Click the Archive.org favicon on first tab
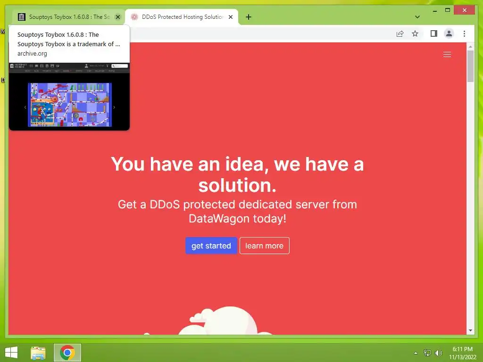This screenshot has width=483, height=362. coord(21,17)
